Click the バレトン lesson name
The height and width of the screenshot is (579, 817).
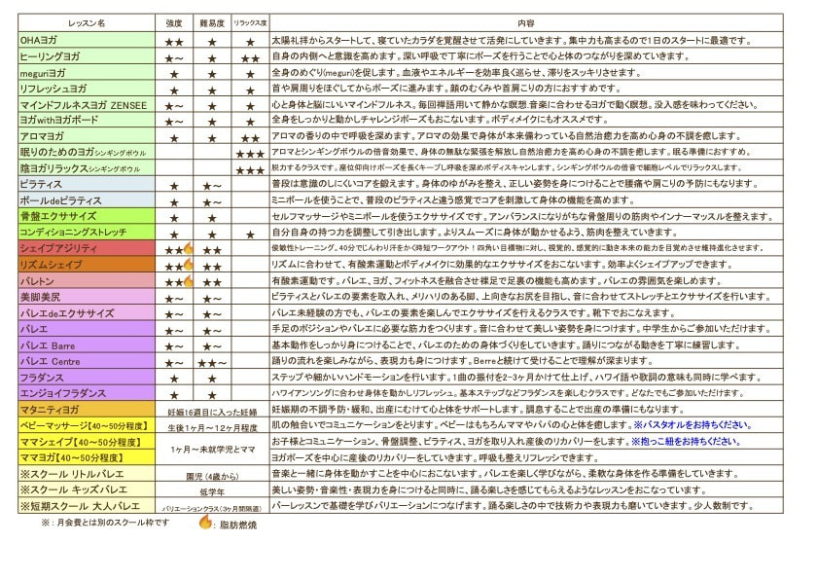point(37,281)
